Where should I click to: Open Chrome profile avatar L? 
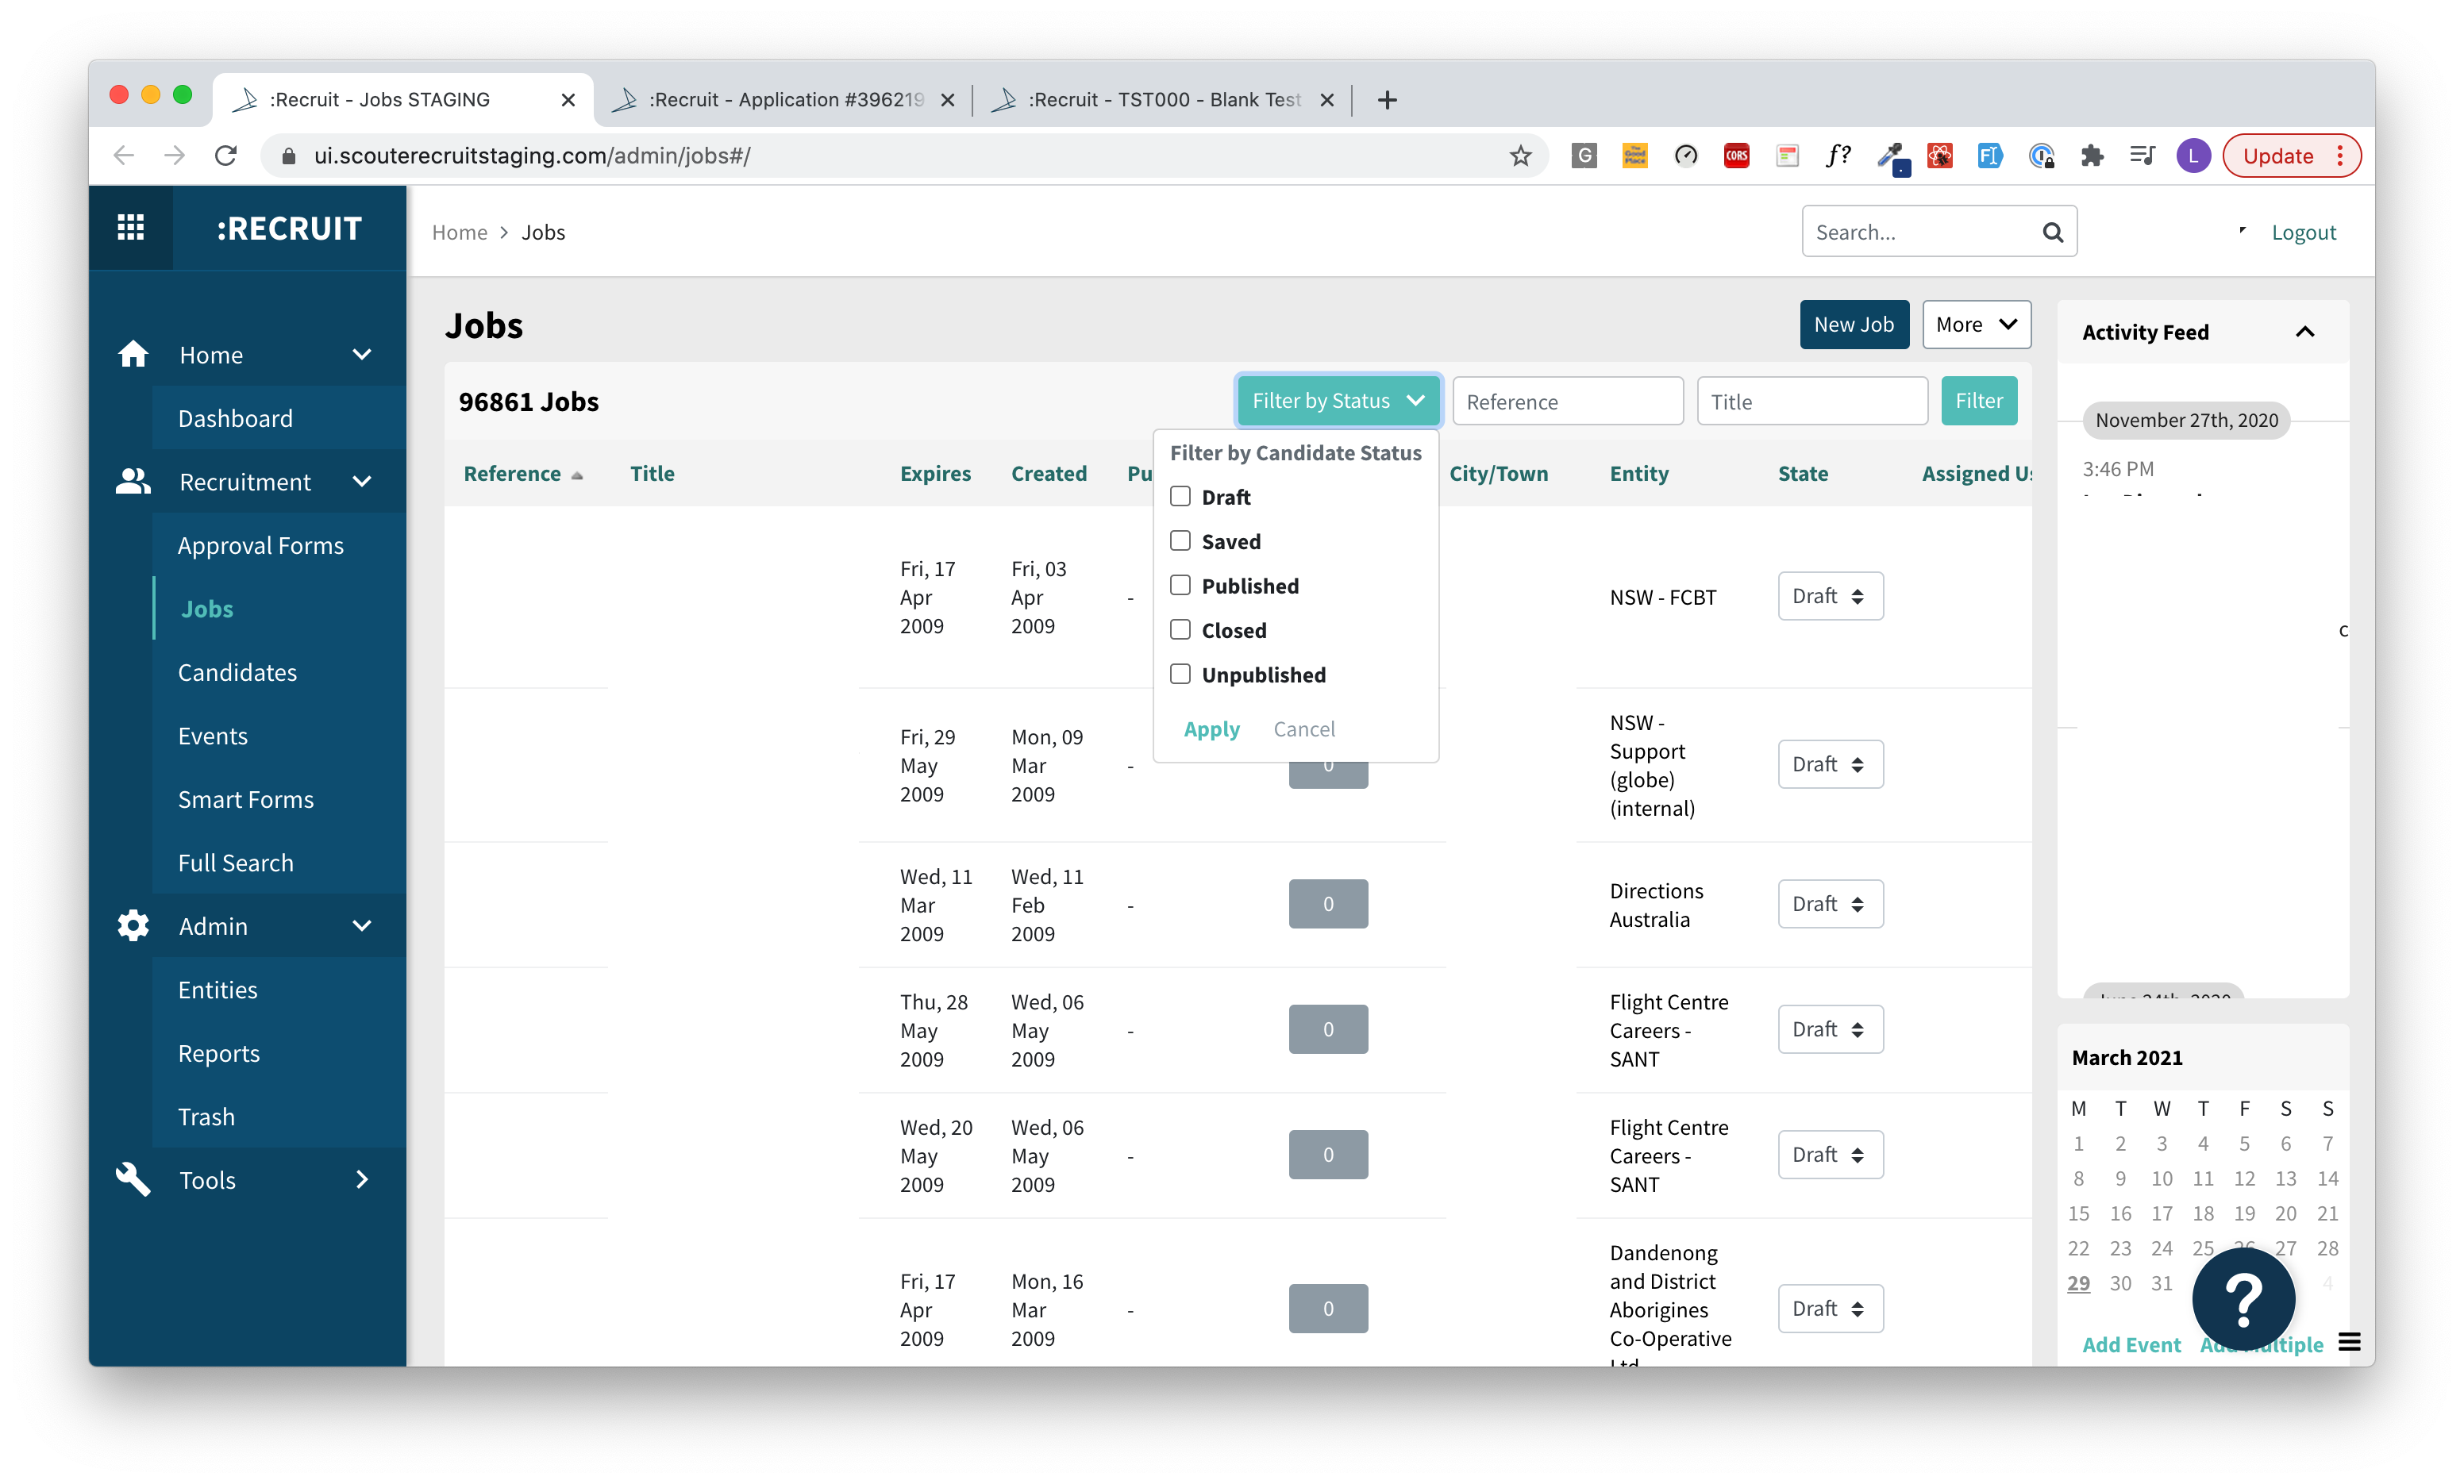pos(2193,156)
